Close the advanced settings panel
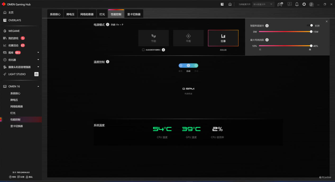335x182 pixels. (327, 21)
